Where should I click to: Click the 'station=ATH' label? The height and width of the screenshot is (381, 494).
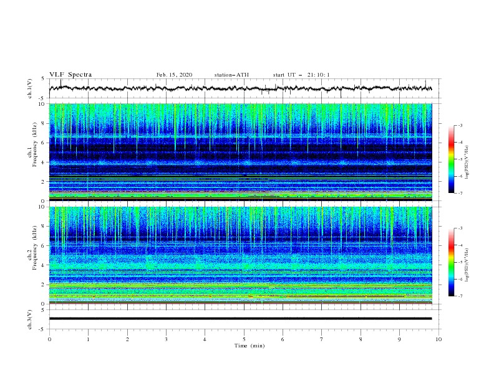pos(231,75)
